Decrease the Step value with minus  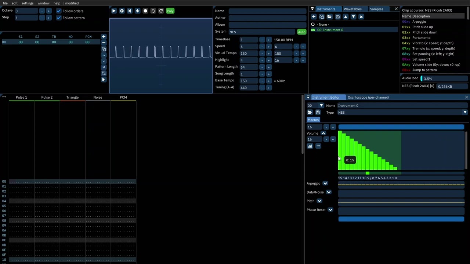[42, 18]
